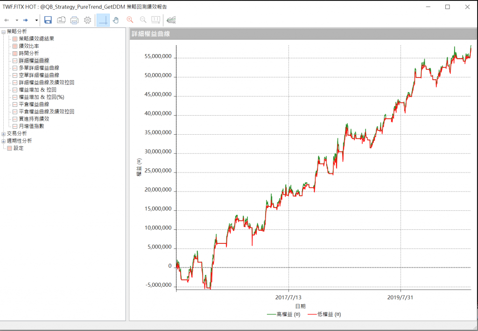
Task: Click the red zoom in magnifier
Action: [x=130, y=20]
